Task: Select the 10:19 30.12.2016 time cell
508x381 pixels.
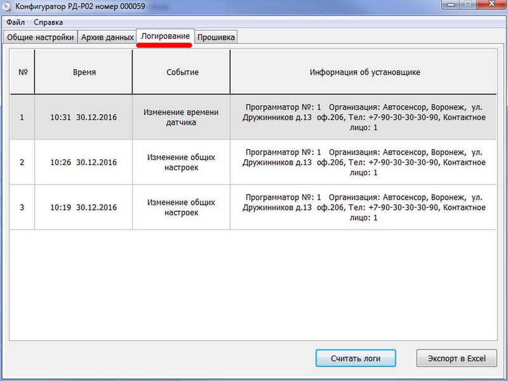Action: (84, 208)
